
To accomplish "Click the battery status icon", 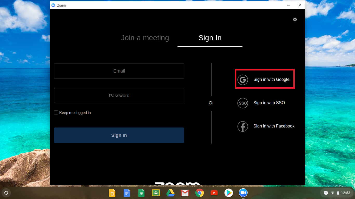I will coord(338,193).
